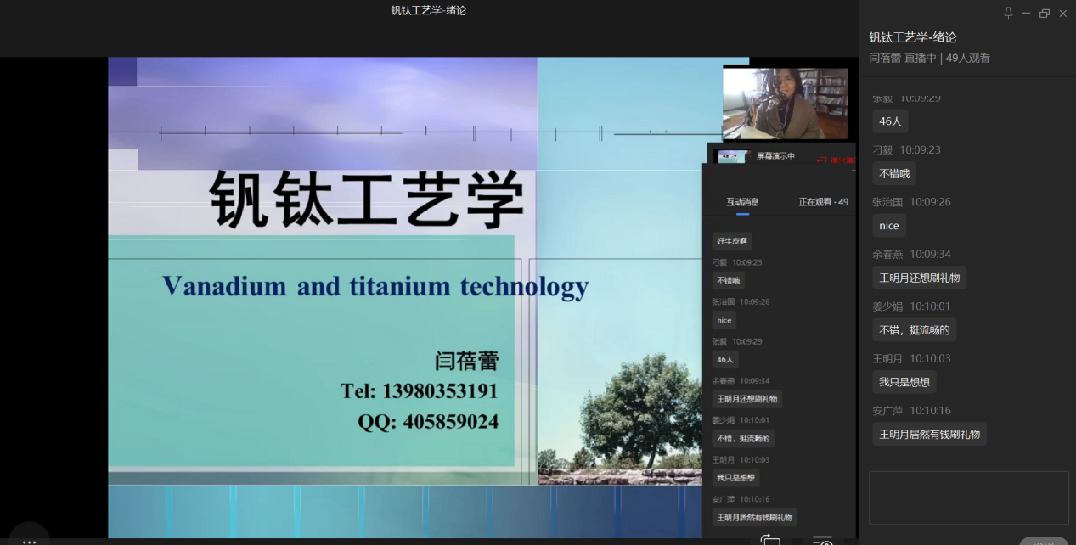Click the nice message from 张治国
This screenshot has height=545, width=1076.
[x=888, y=226]
